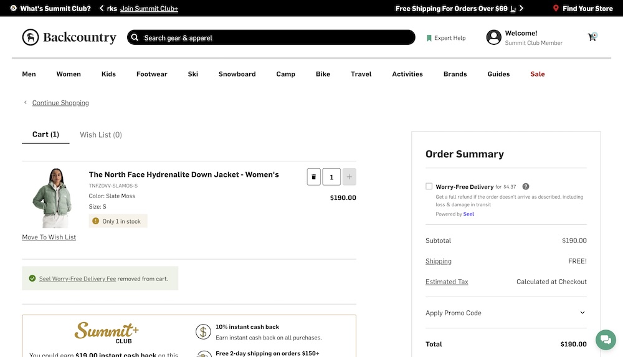Click the Backcountry goat logo
This screenshot has height=357, width=623.
31,37
